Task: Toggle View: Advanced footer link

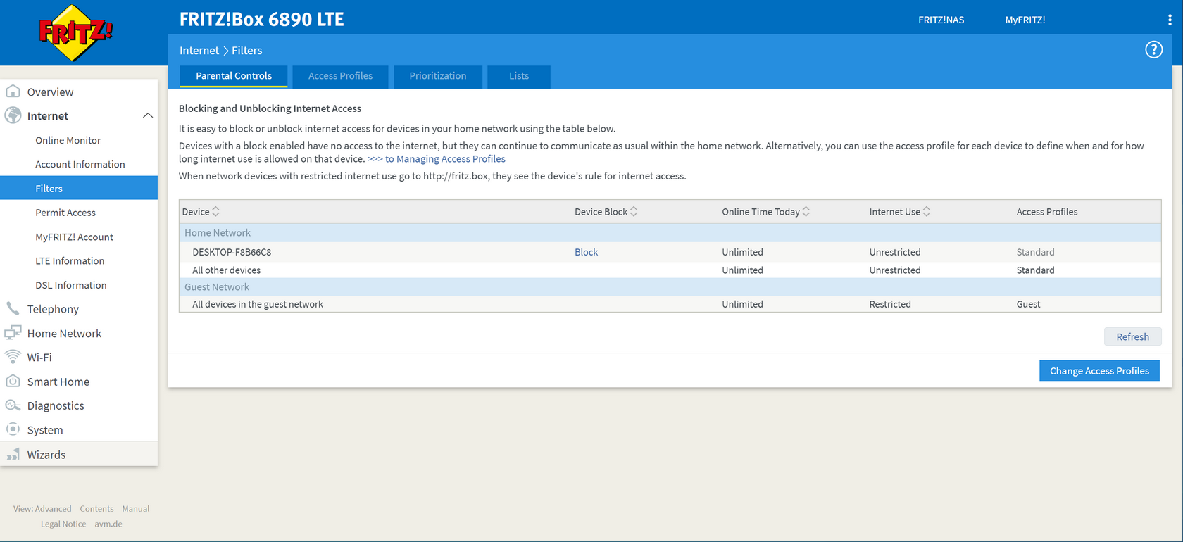Action: pyautogui.click(x=42, y=509)
